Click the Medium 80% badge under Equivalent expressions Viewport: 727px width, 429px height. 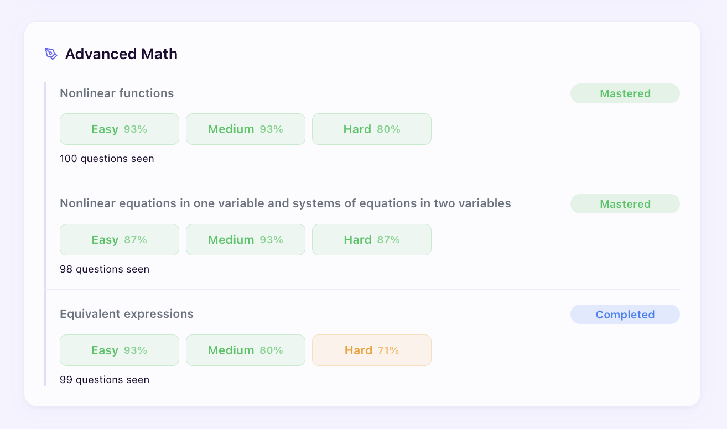[x=245, y=350]
